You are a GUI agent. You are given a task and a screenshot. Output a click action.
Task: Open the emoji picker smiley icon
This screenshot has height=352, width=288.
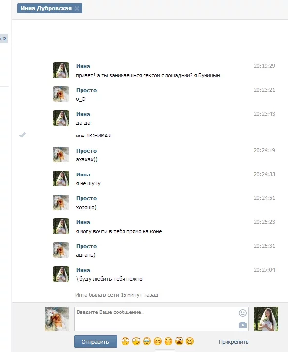243,313
